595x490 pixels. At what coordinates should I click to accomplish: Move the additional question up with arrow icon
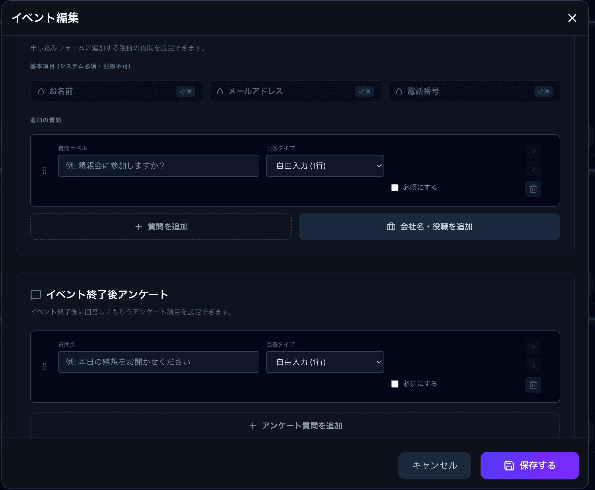click(533, 151)
